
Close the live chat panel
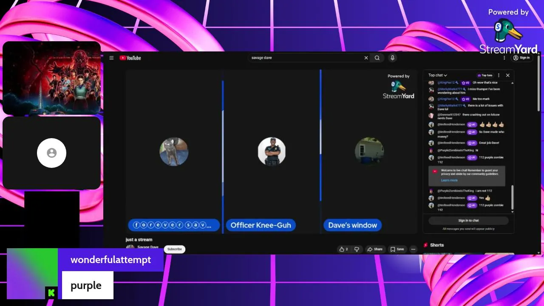point(507,75)
